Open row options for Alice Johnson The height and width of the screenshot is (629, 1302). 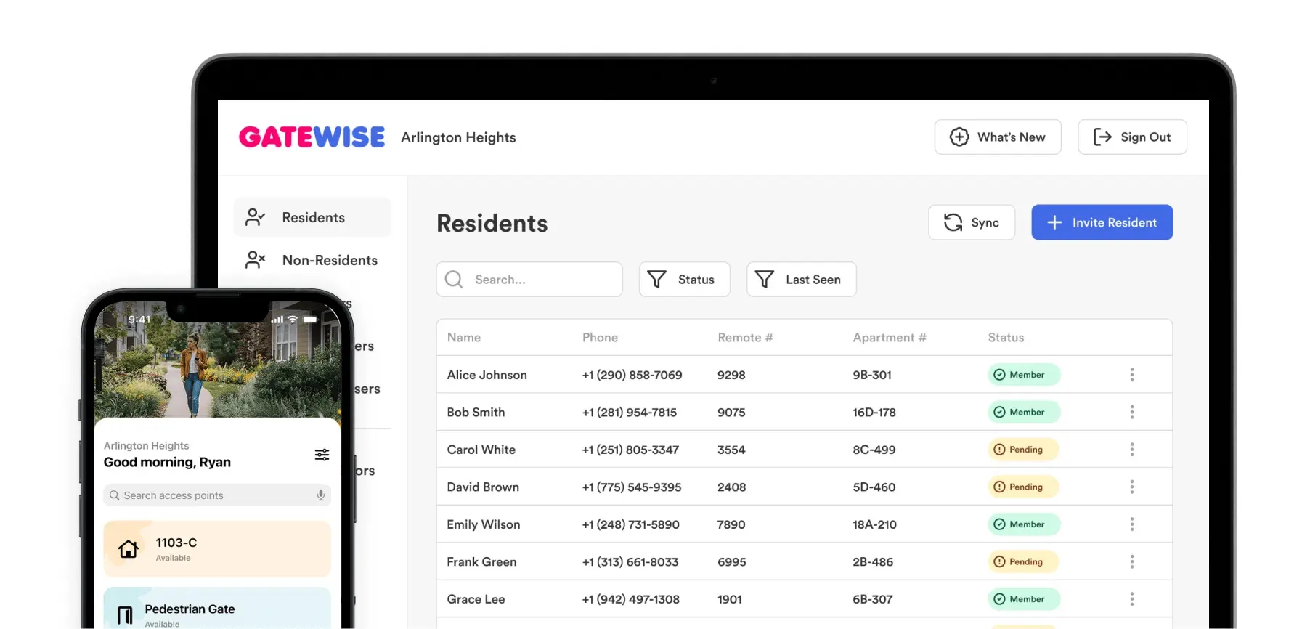click(x=1131, y=375)
